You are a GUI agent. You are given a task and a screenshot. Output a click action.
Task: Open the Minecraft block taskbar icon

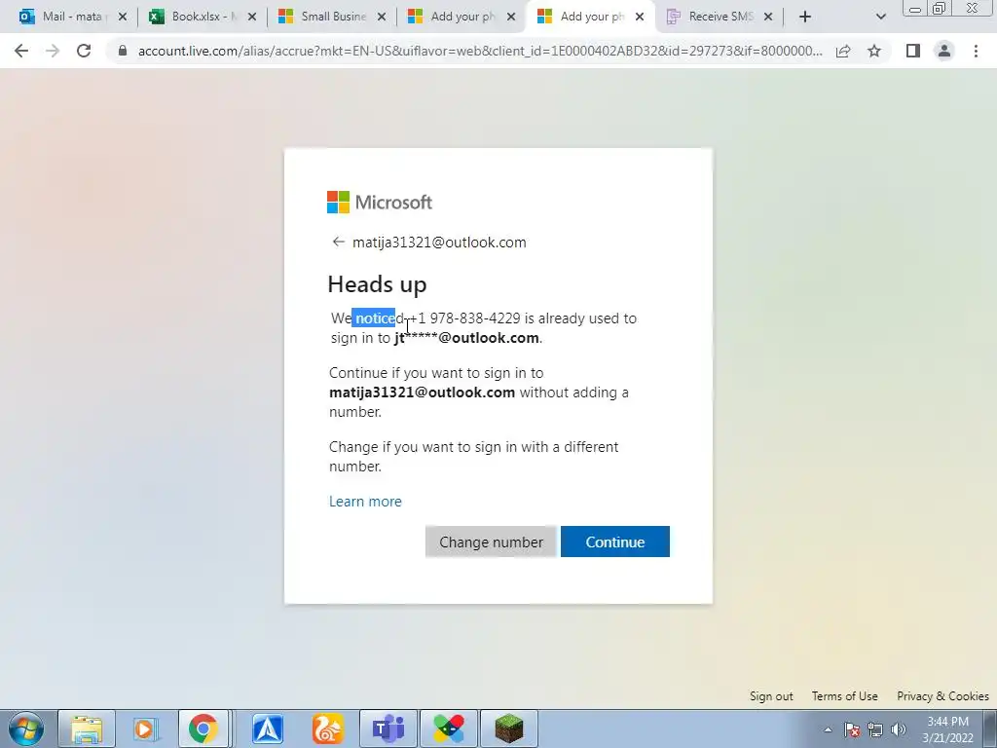508,729
